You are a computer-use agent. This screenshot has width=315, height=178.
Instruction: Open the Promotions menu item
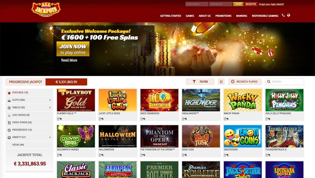click(x=223, y=16)
